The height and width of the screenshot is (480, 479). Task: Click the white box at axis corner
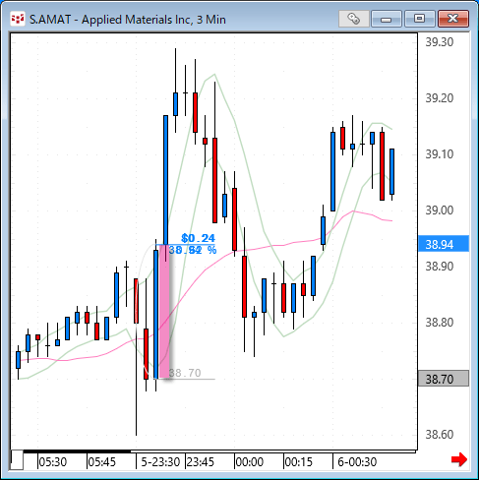(17, 460)
